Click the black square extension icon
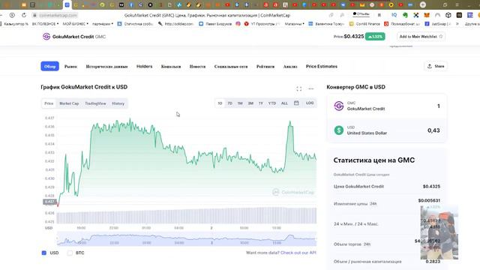The height and width of the screenshot is (270, 480). click(459, 15)
